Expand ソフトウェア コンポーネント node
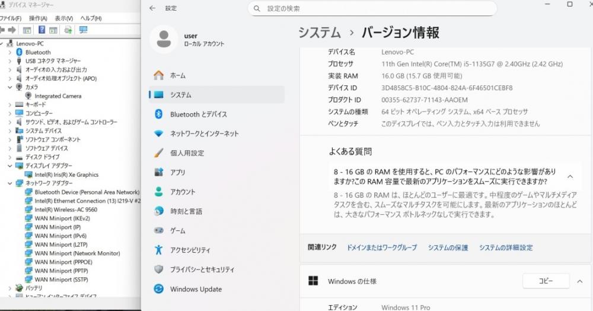Image resolution: width=593 pixels, height=311 pixels. point(10,139)
